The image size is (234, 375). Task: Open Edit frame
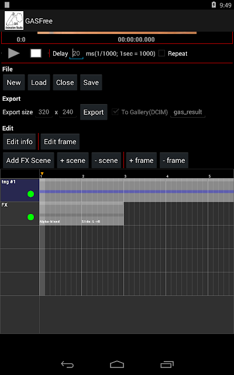(x=60, y=142)
